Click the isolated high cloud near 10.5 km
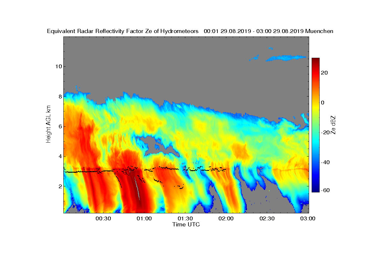Viewport: 382px width, 254px height. click(x=286, y=58)
